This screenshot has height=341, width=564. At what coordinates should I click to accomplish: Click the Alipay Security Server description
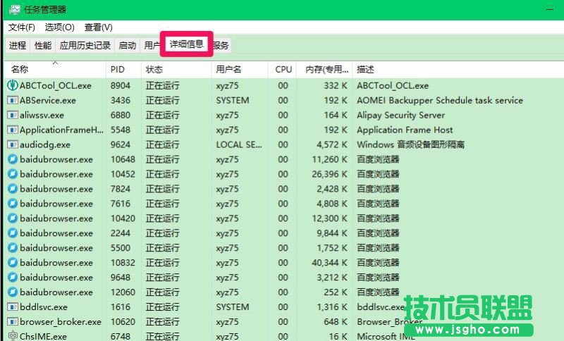click(400, 115)
